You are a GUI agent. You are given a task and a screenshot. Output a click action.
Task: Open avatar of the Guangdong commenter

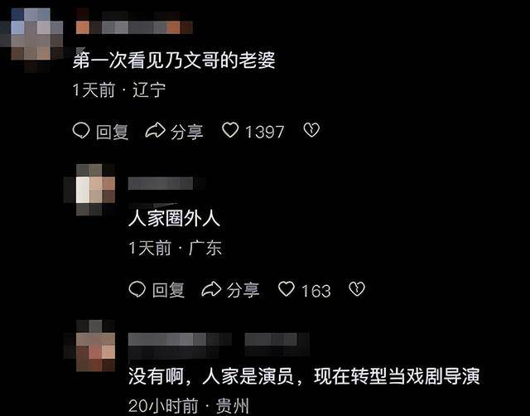coord(90,190)
